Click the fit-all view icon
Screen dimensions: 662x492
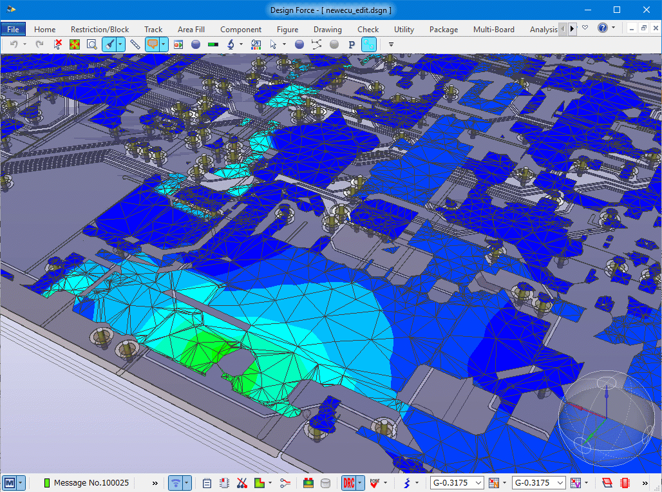pyautogui.click(x=75, y=44)
